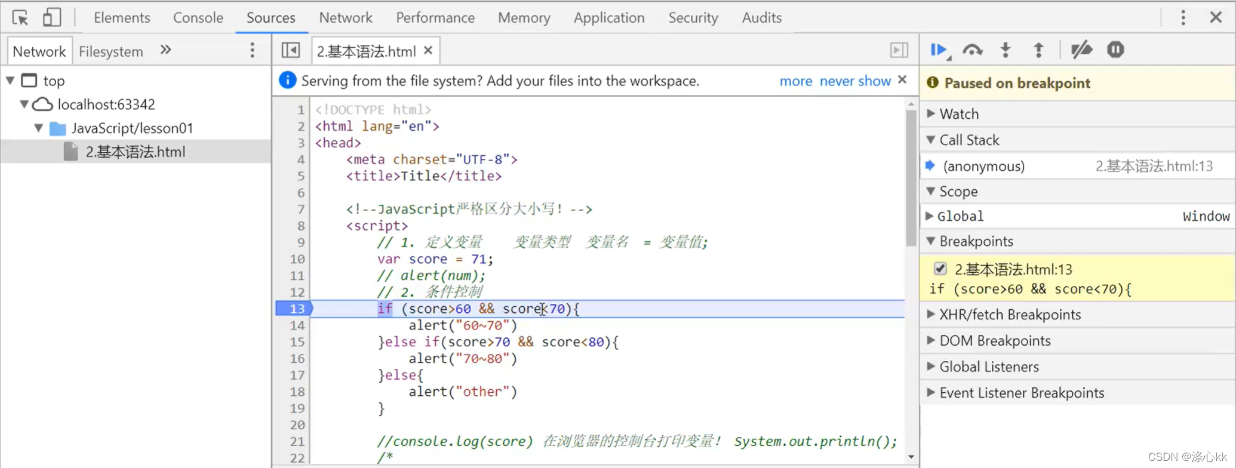Viewport: 1236px width, 468px height.
Task: Dismiss the workspace info banner
Action: pos(902,79)
